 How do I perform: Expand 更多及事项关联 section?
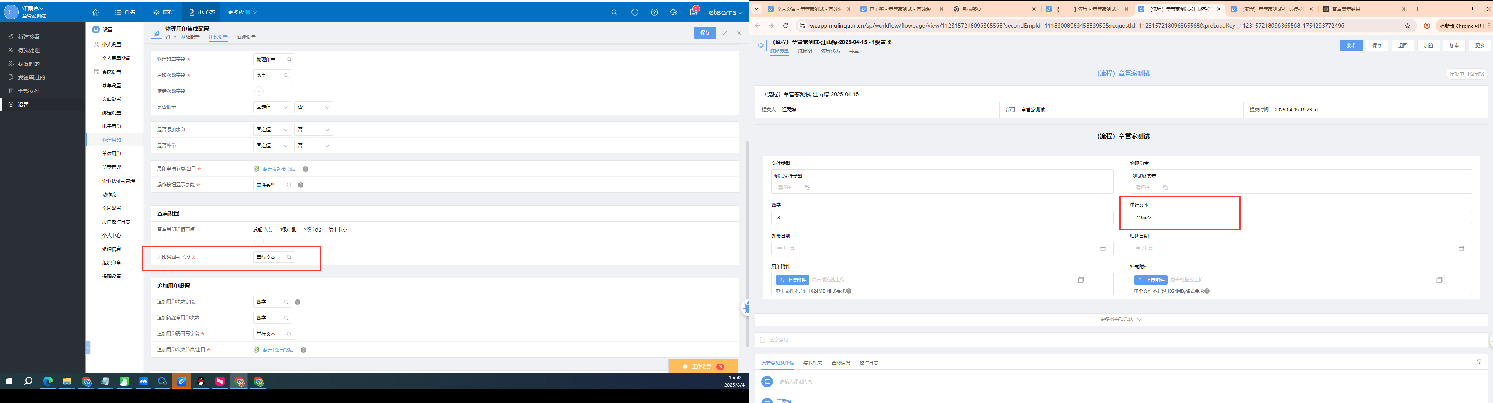click(x=1121, y=319)
